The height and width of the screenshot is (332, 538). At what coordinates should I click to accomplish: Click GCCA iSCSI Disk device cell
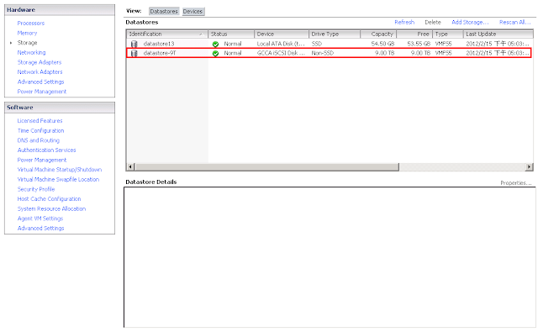click(281, 53)
